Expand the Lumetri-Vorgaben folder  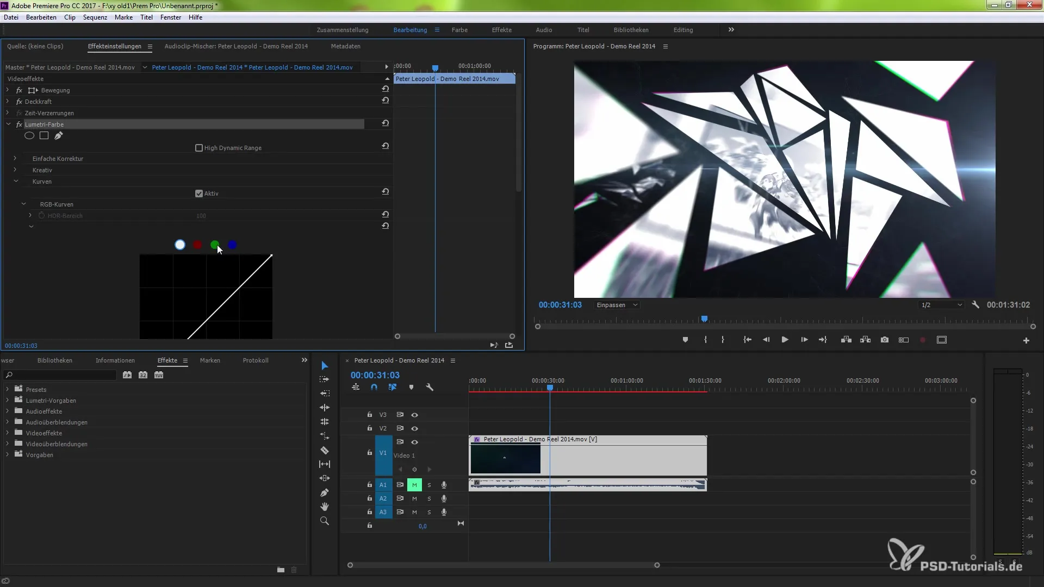coord(8,400)
